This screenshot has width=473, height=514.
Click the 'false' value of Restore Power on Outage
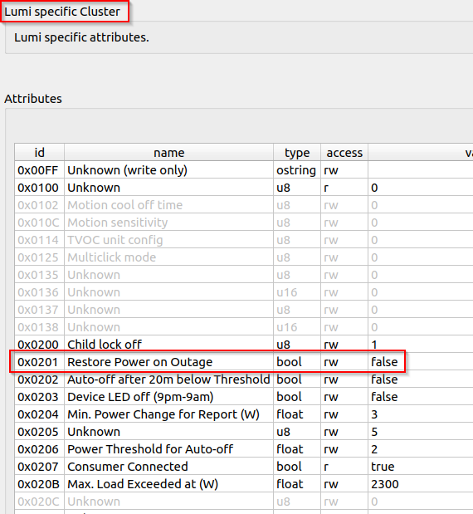click(384, 362)
